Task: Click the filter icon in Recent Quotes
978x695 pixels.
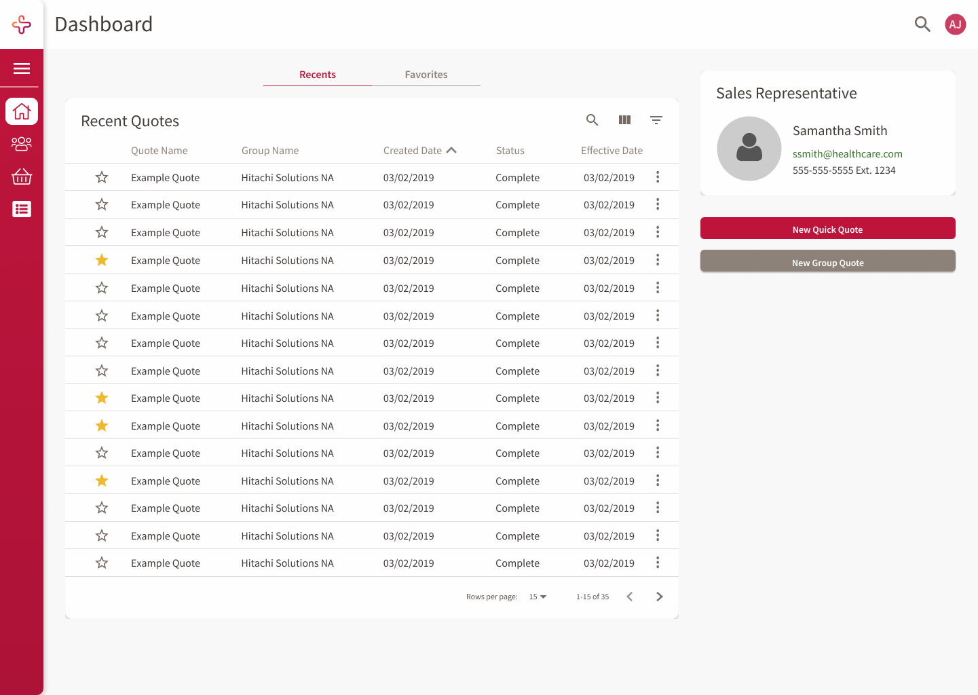Action: pos(656,119)
